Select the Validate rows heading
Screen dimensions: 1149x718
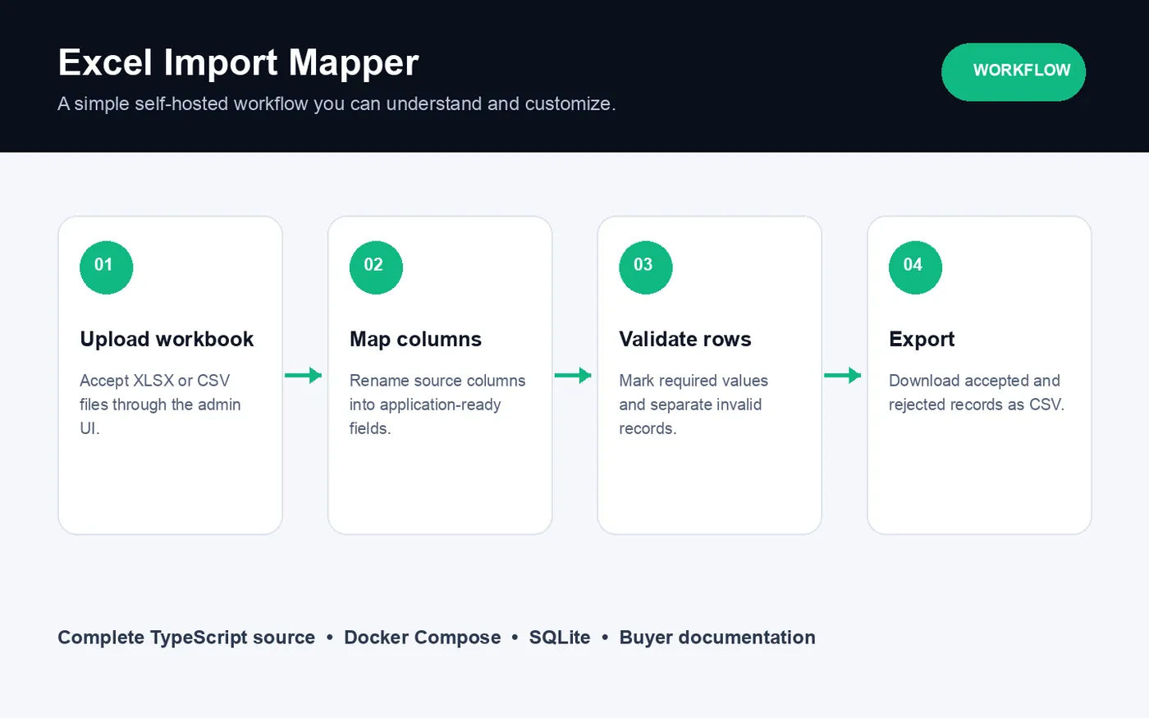tap(685, 339)
